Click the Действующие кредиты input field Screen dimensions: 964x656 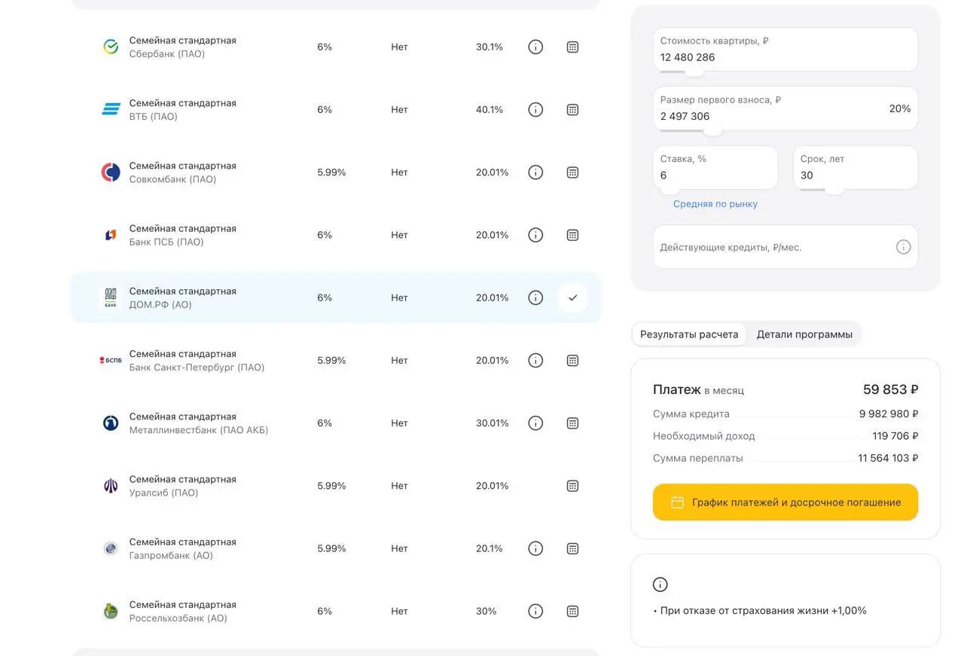768,246
